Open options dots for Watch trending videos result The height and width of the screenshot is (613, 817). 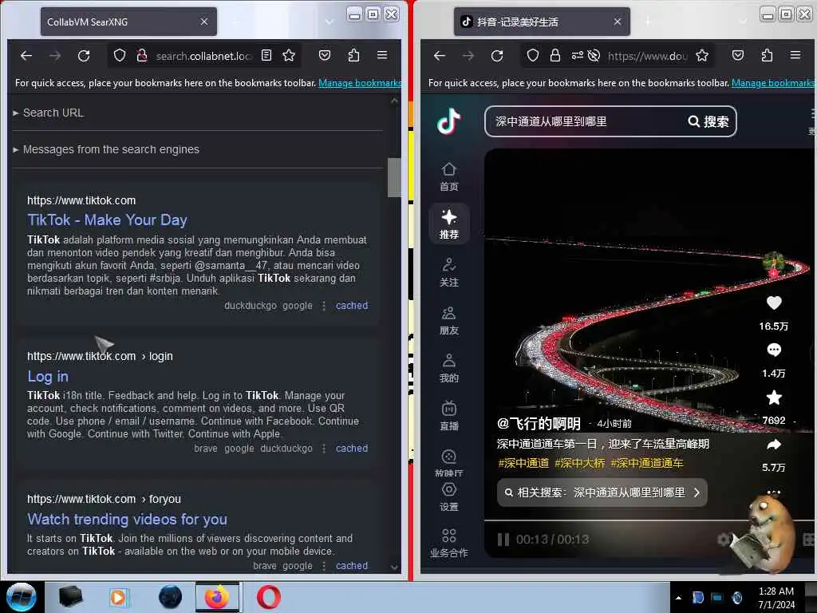click(324, 566)
